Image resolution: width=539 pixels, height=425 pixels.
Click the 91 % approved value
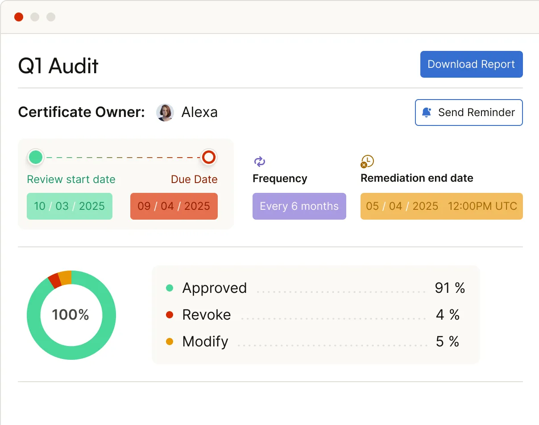point(450,288)
